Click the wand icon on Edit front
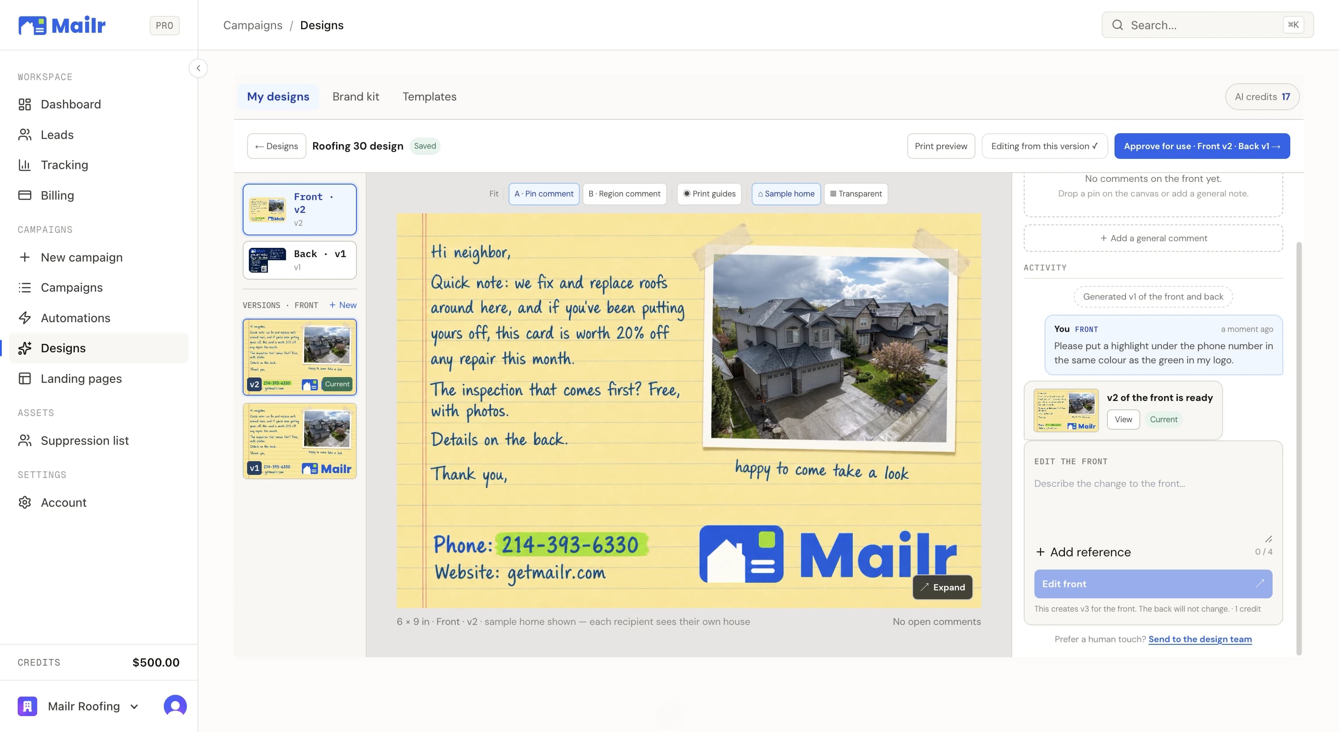 [x=1260, y=583]
